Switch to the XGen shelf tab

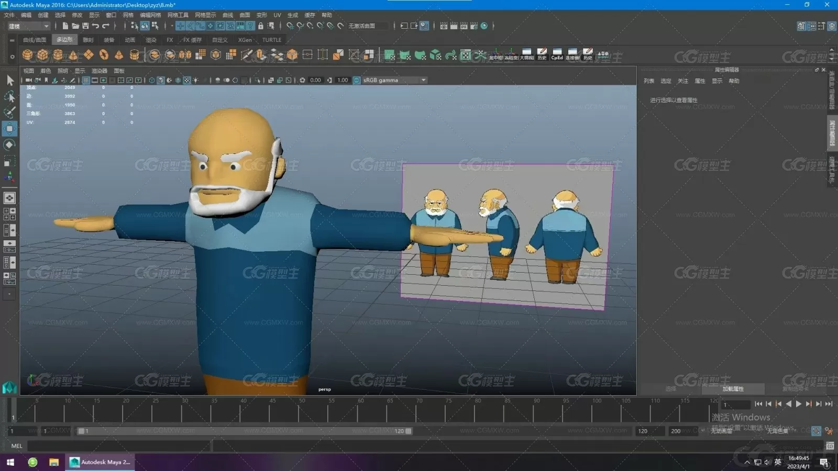[245, 40]
